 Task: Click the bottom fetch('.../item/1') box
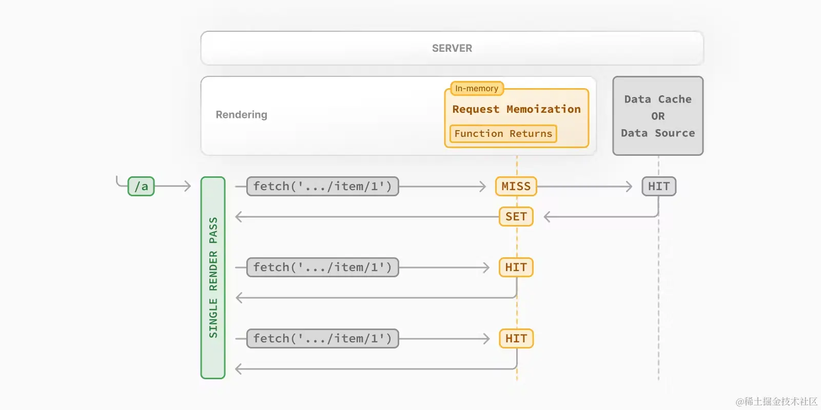tap(322, 339)
